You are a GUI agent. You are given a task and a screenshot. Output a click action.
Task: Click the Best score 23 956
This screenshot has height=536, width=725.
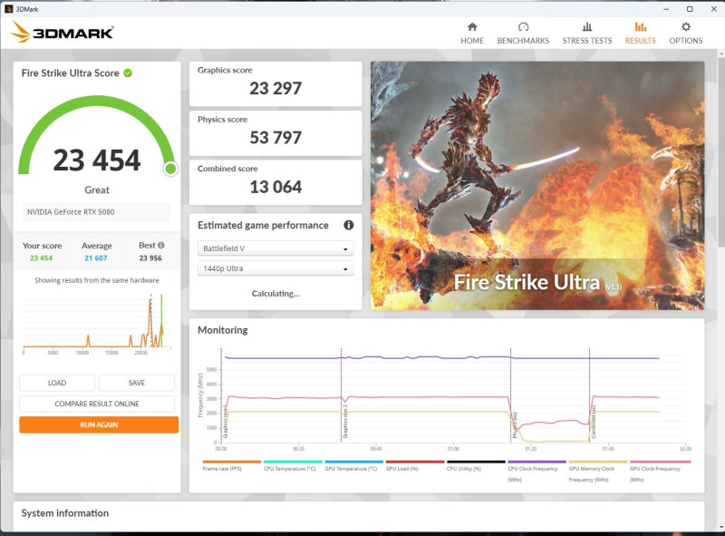pyautogui.click(x=150, y=258)
